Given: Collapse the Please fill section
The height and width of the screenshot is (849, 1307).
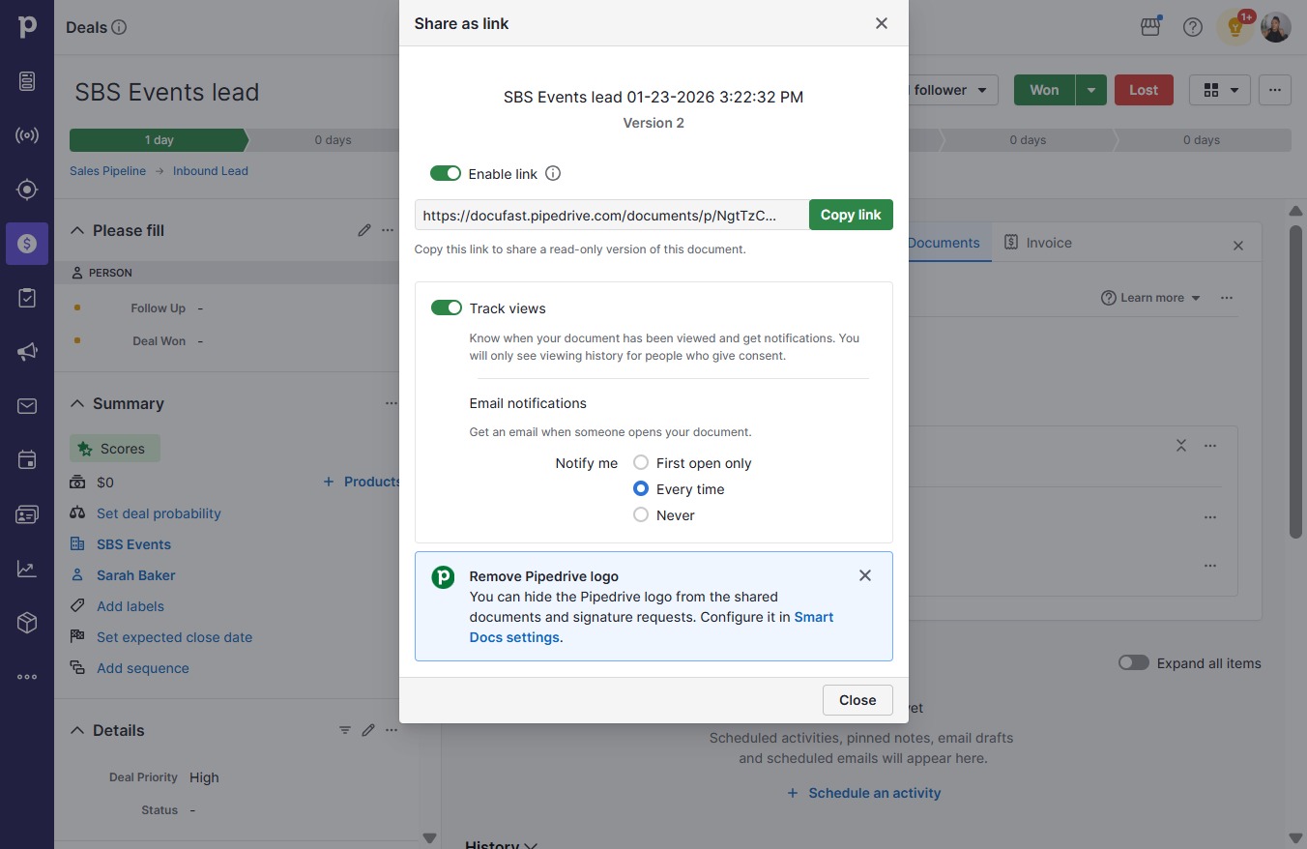Looking at the screenshot, I should point(77,230).
